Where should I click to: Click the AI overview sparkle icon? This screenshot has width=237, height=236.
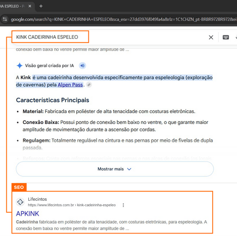tap(19, 65)
